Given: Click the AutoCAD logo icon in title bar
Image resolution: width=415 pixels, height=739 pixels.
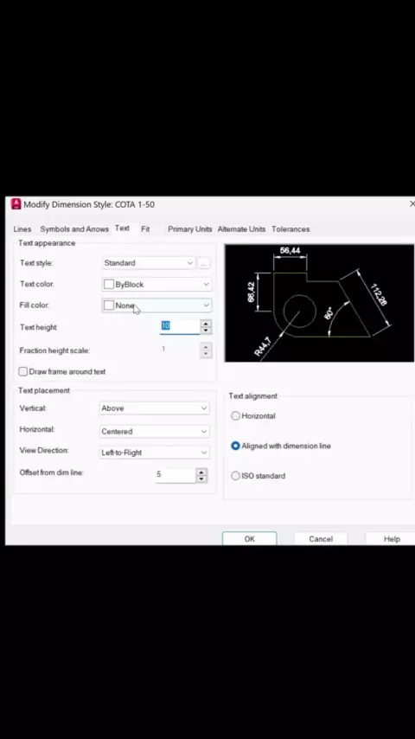Looking at the screenshot, I should point(16,204).
